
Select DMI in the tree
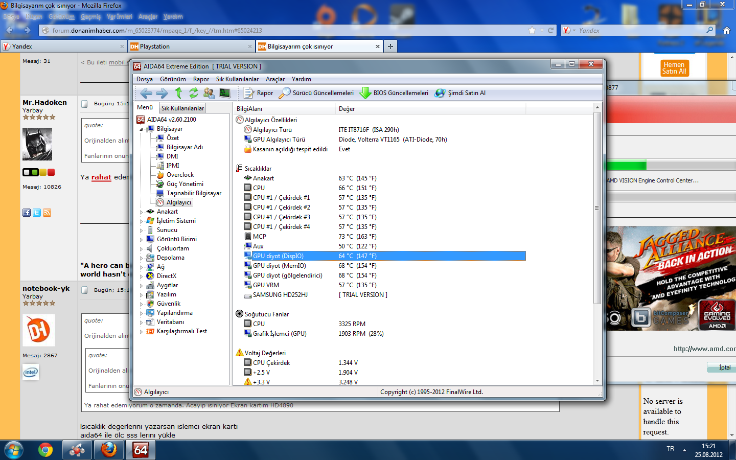pos(172,156)
